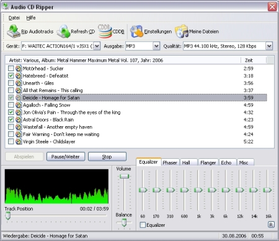
Task: Click the Rip Audiotracks toolbar icon
Action: pos(14,32)
